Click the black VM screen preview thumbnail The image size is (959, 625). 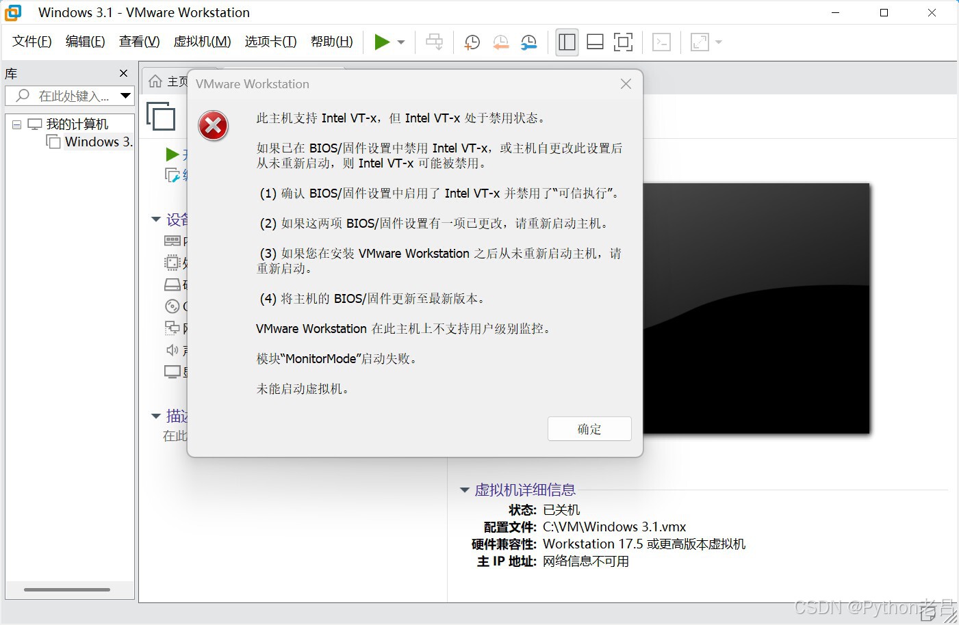(x=756, y=308)
